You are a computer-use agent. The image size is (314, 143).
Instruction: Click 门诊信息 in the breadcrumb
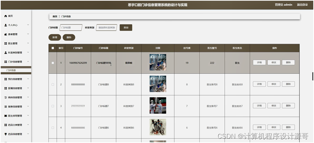click(x=66, y=17)
